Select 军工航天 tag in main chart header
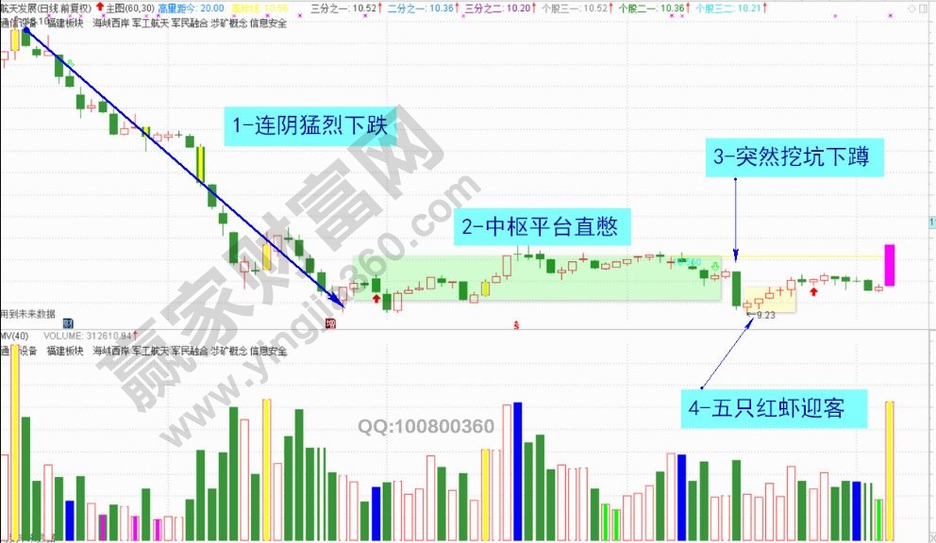This screenshot has height=543, width=936. coord(151,23)
